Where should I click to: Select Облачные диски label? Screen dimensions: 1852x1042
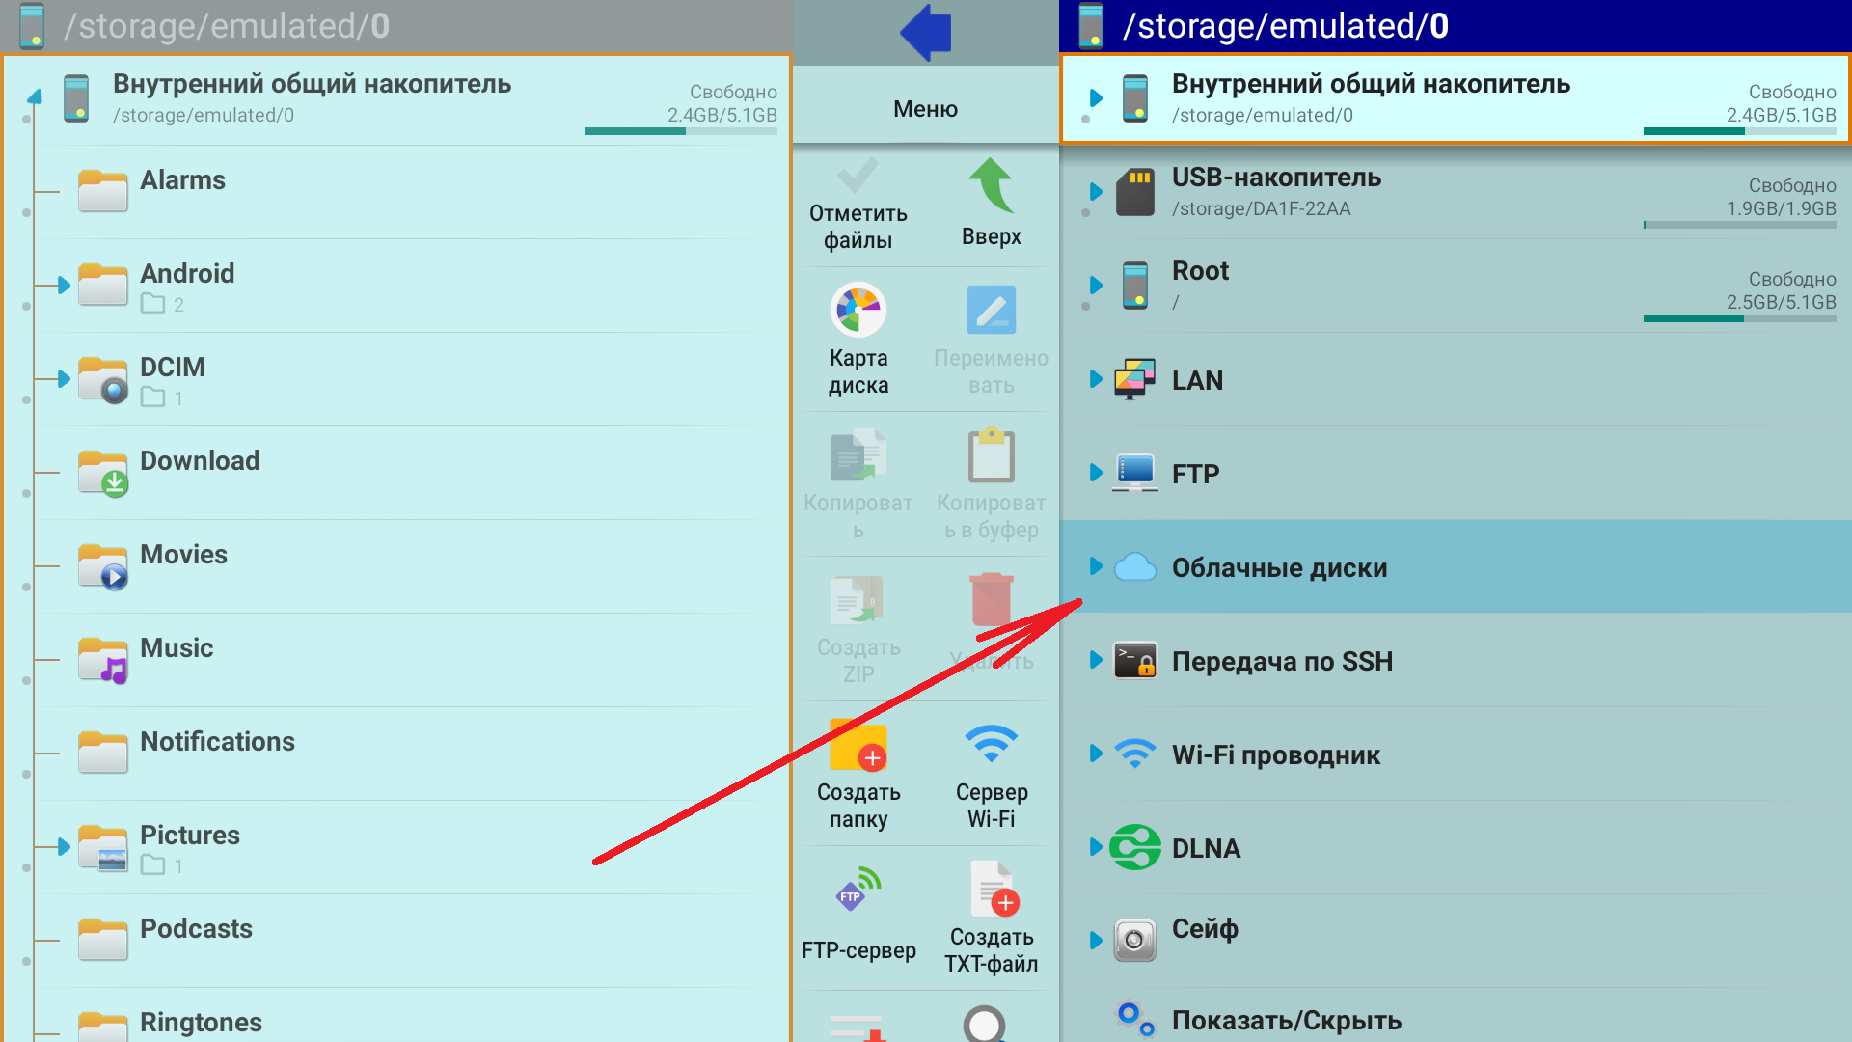pos(1279,568)
